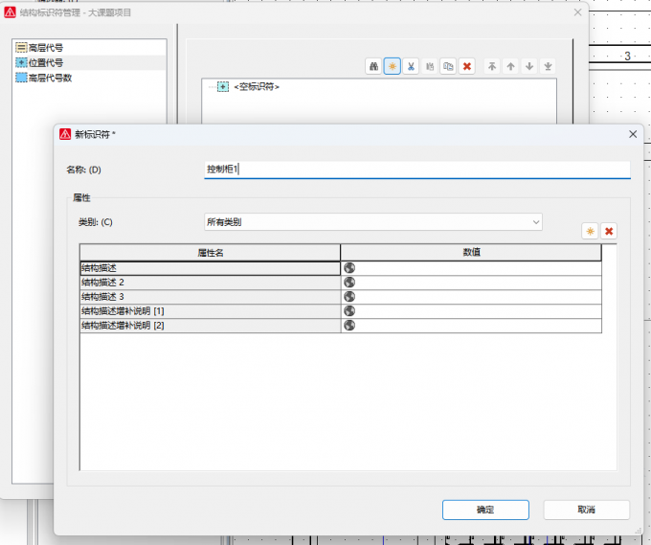This screenshot has width=651, height=545.
Task: Click the 名称 input field with 控制柜1
Action: 417,170
